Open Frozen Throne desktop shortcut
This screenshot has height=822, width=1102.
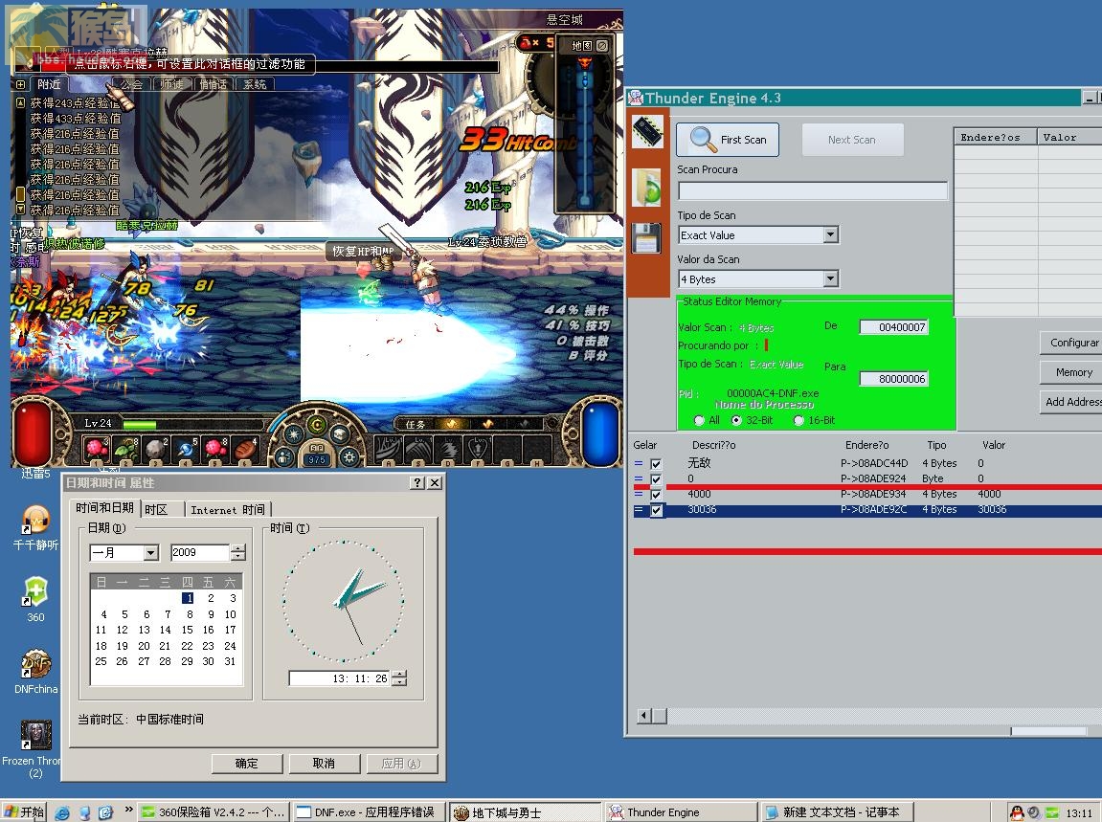(35, 748)
